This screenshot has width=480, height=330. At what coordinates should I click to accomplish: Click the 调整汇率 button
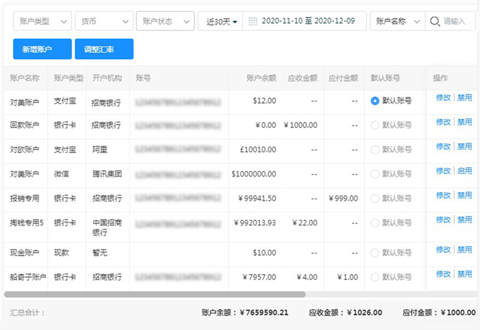pos(104,49)
